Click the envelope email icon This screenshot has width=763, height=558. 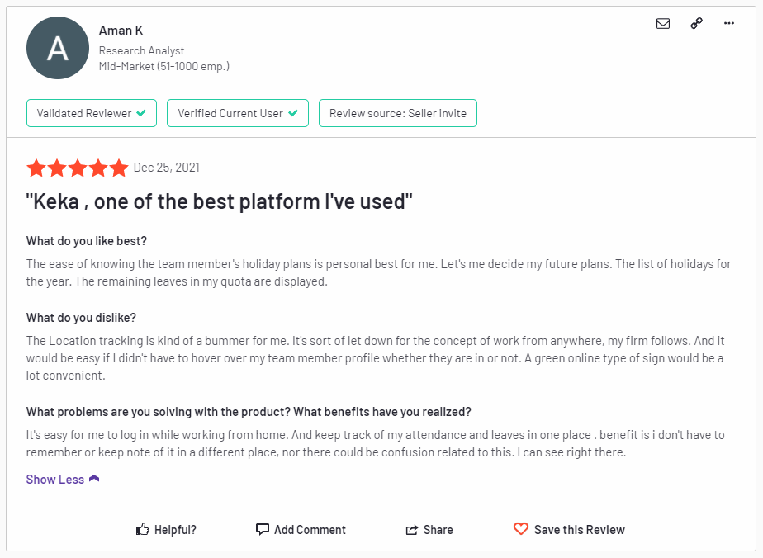pyautogui.click(x=663, y=23)
